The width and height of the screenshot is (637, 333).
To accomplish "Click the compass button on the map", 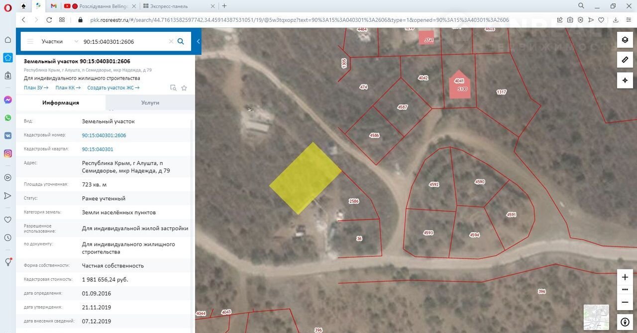I will 625,322.
